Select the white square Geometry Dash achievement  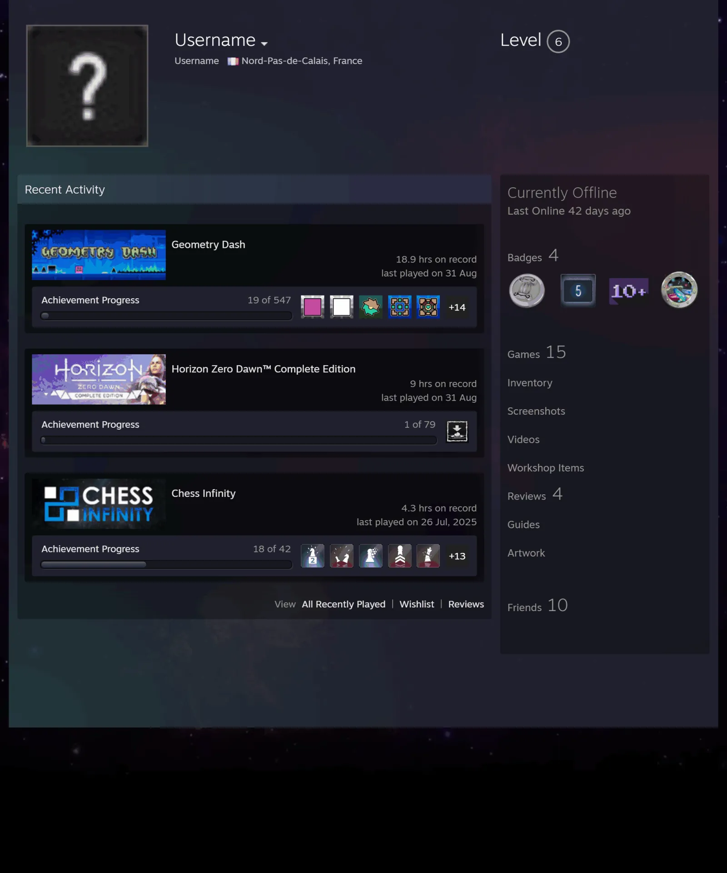(342, 307)
